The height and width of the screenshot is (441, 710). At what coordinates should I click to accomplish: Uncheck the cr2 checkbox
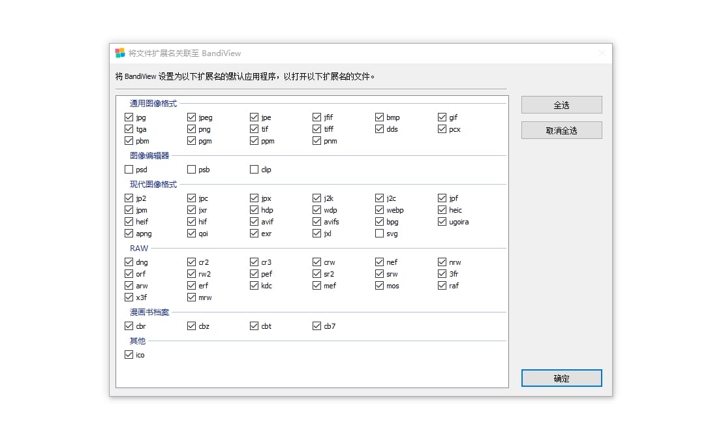point(192,262)
